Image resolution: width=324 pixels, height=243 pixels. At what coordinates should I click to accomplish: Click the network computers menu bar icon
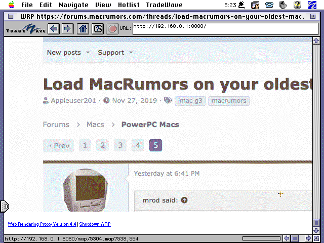255,5
